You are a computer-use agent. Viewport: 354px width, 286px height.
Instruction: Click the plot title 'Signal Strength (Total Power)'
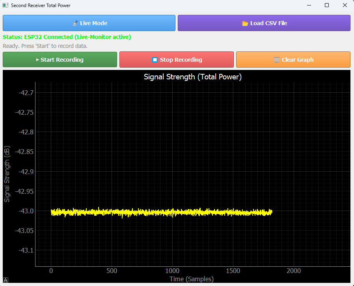(192, 77)
